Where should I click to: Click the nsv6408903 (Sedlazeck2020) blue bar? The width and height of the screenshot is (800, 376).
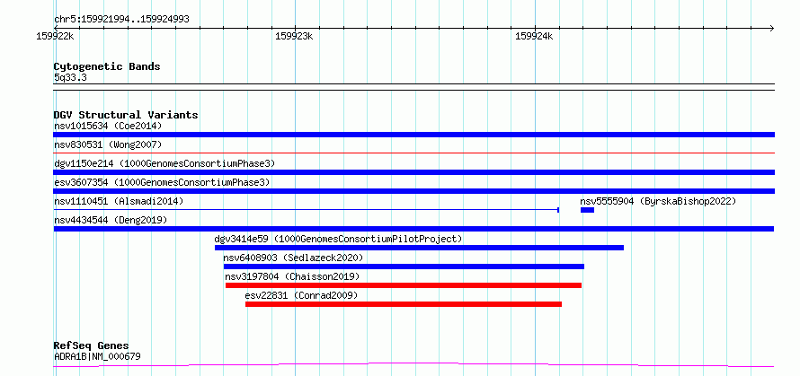tap(404, 267)
